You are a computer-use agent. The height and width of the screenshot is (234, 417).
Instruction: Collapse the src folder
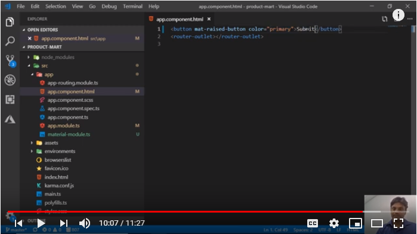tap(29, 65)
